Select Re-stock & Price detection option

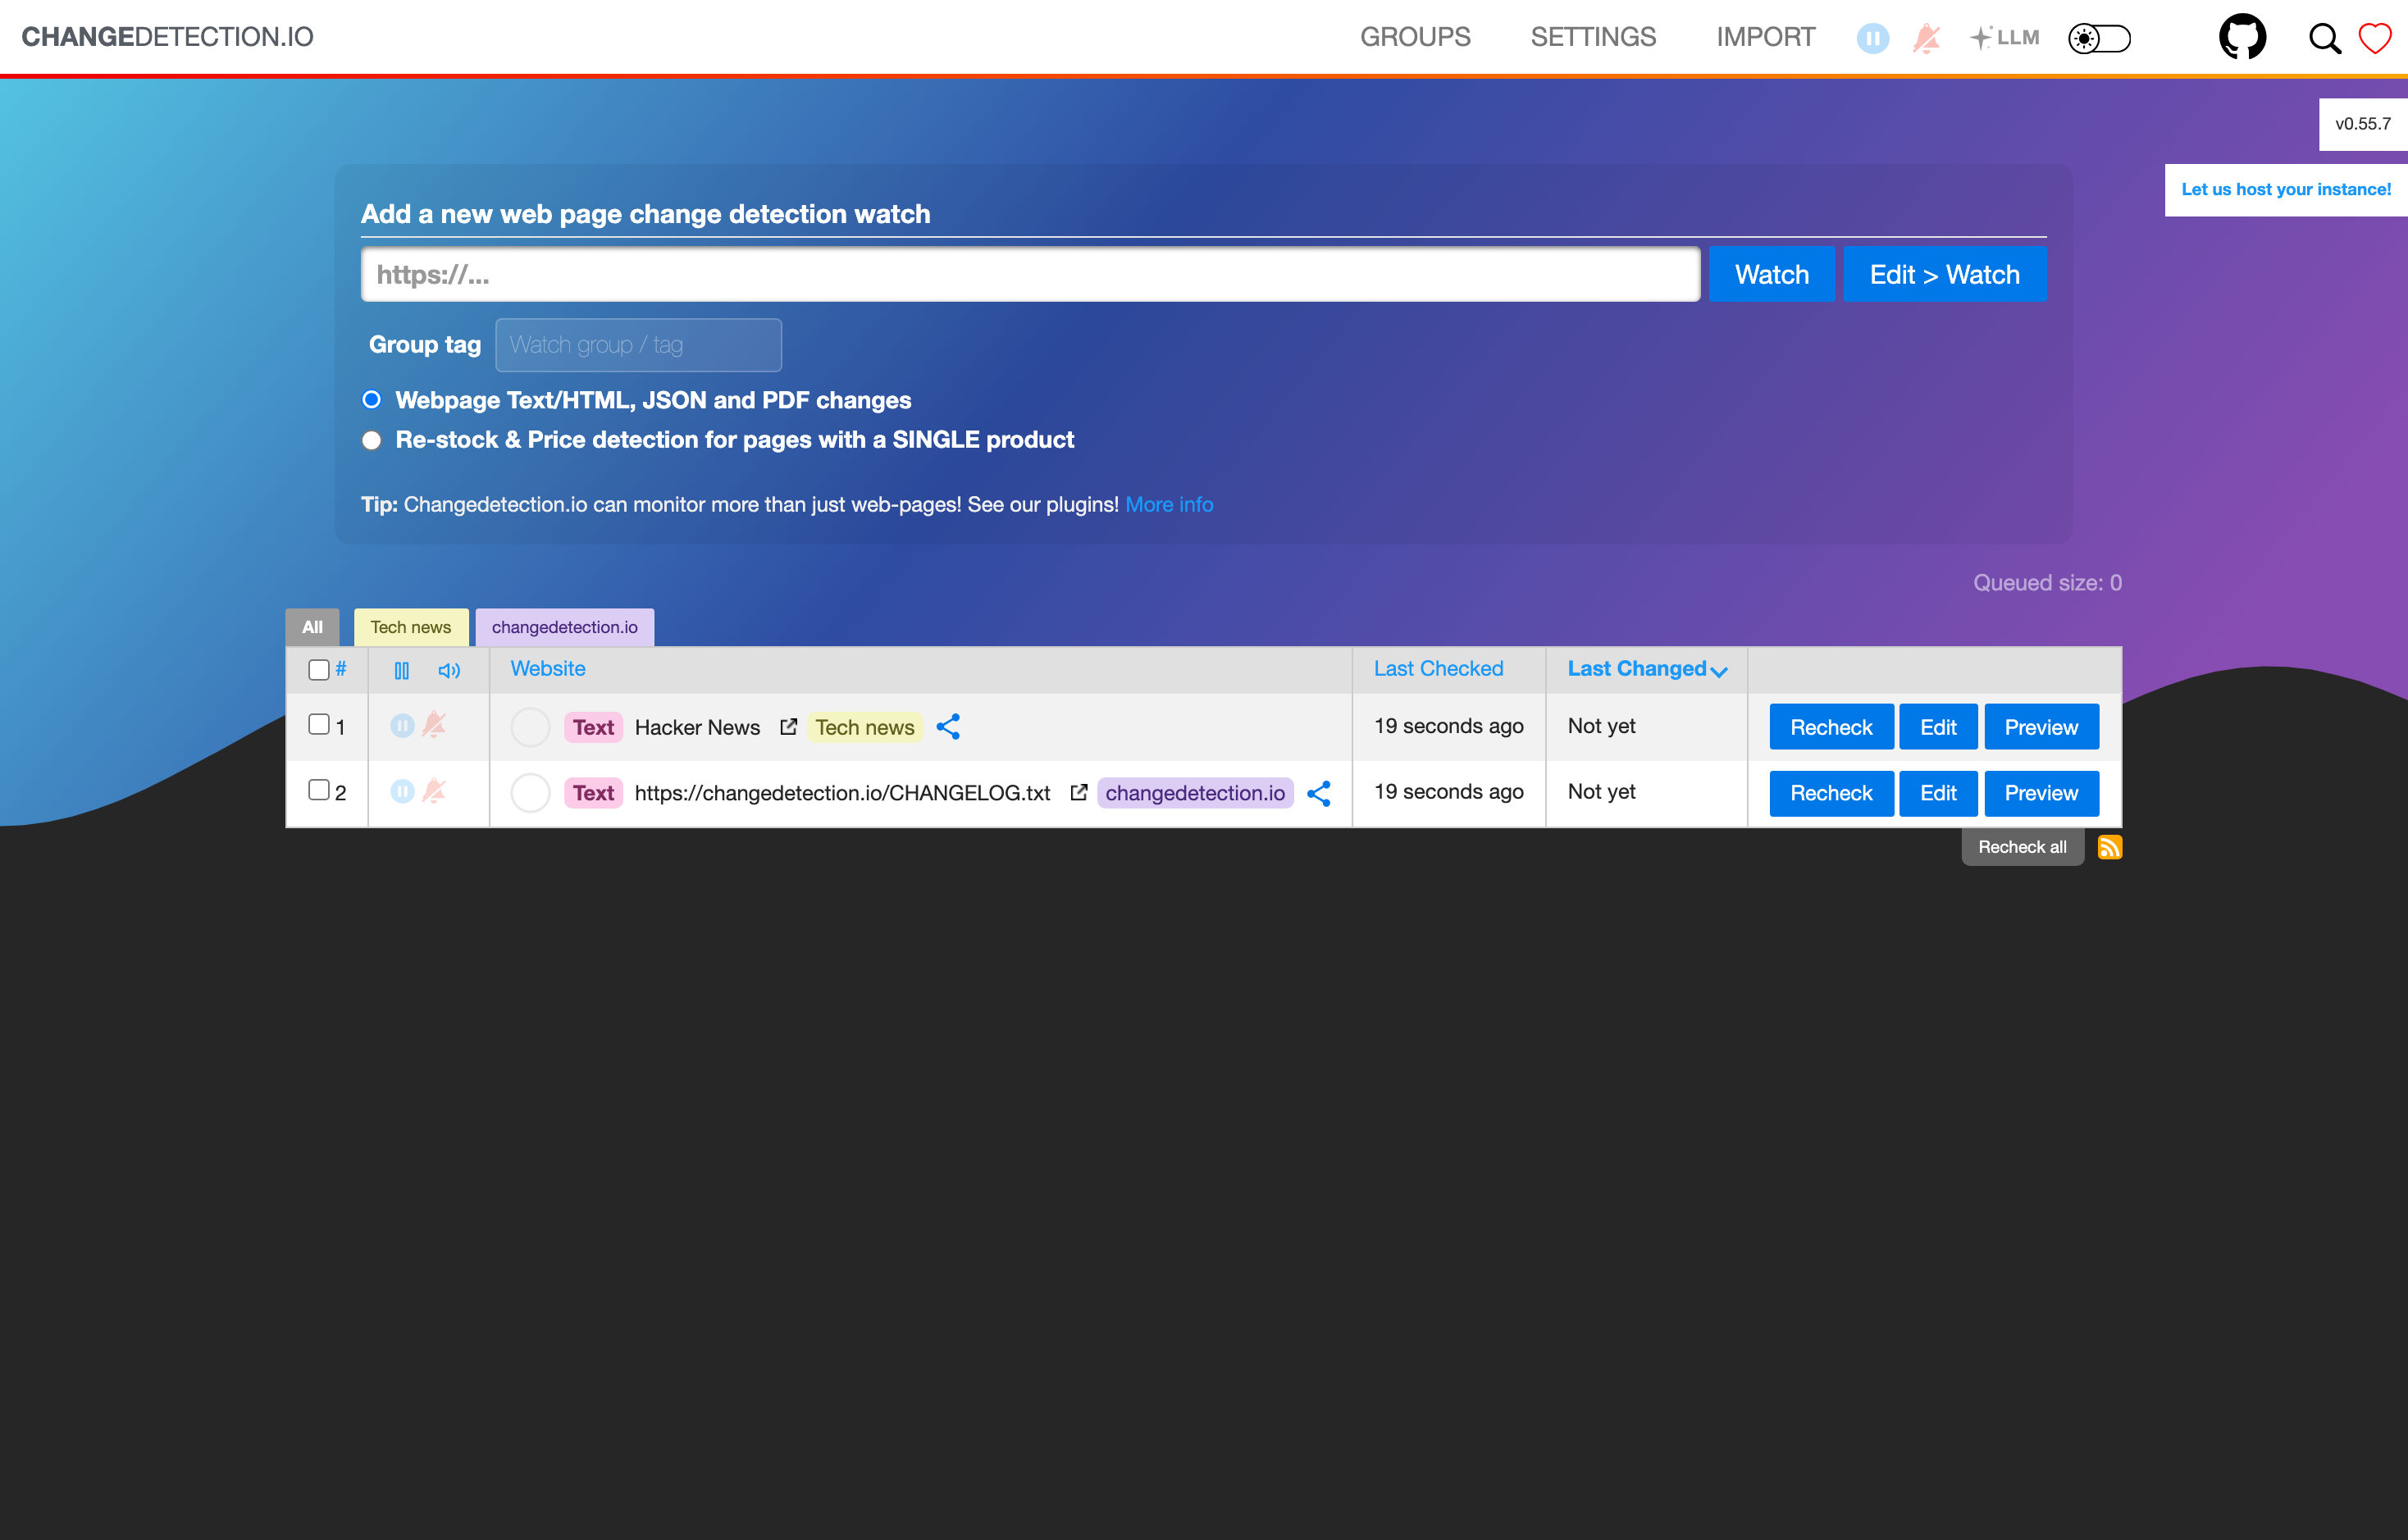(371, 440)
